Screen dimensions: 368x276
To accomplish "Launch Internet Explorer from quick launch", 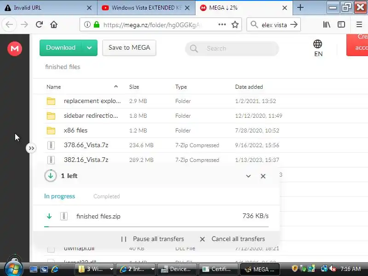I will coord(55,269).
